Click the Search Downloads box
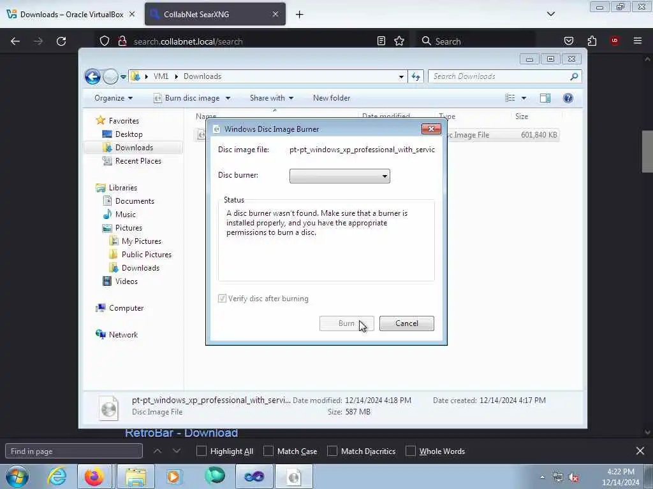 pos(504,76)
